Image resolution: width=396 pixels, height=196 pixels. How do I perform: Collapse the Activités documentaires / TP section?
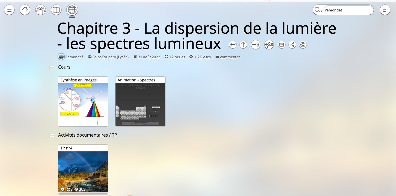pyautogui.click(x=52, y=135)
